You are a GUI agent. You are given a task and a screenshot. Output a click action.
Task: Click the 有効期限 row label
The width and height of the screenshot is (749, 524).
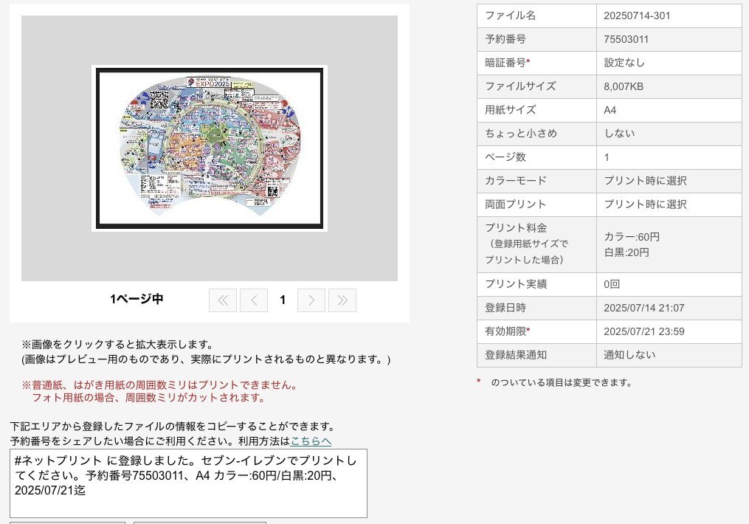click(507, 331)
